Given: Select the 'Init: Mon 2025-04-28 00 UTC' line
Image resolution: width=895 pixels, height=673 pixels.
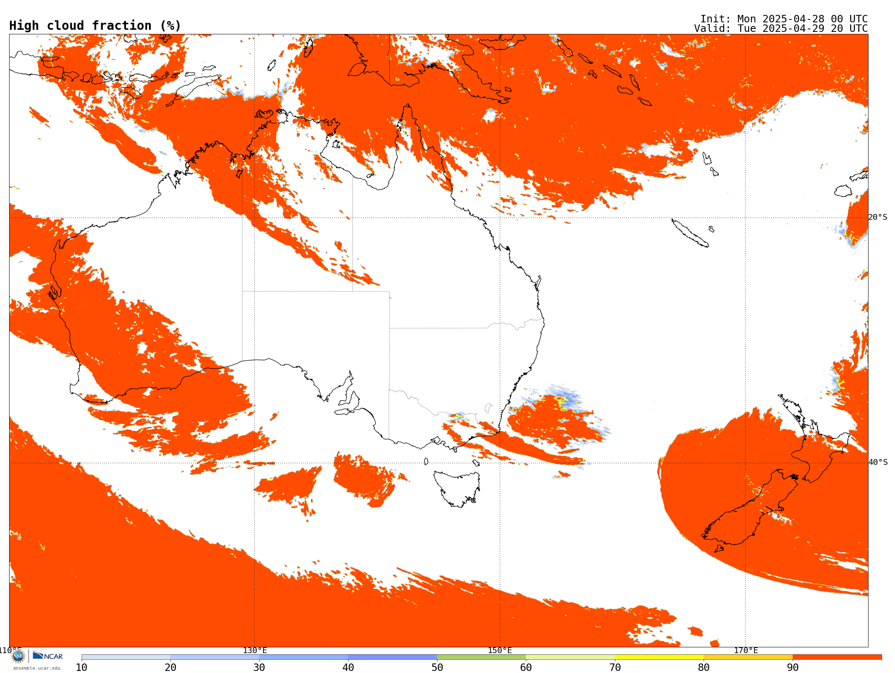Looking at the screenshot, I should [x=784, y=19].
